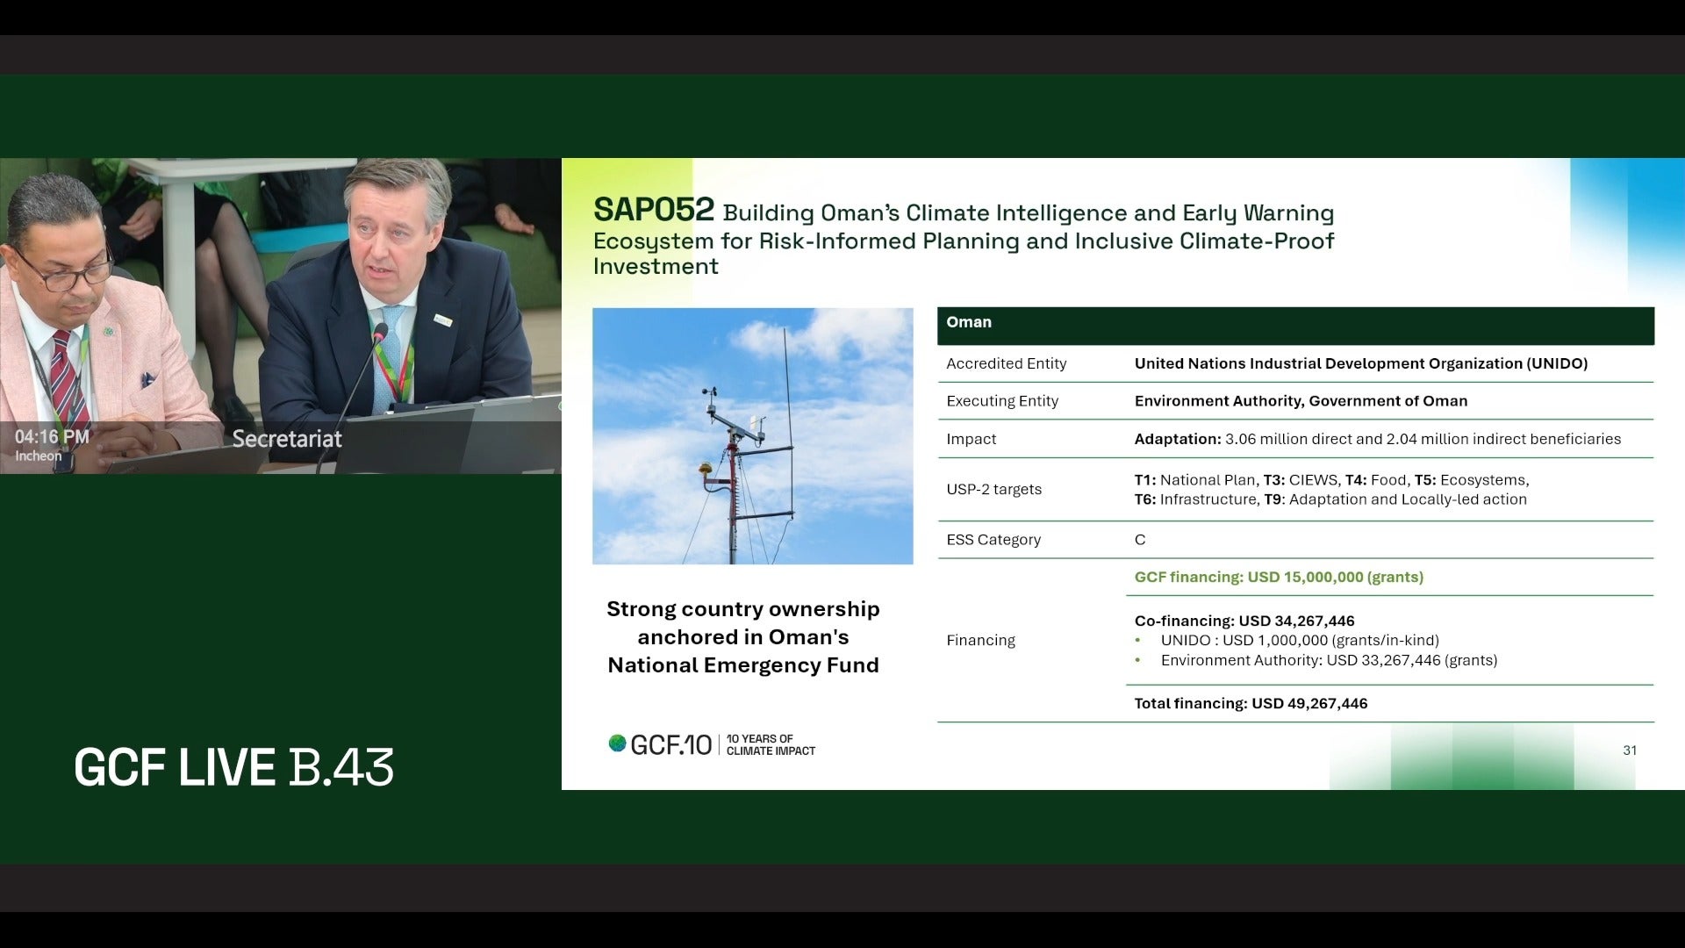Click the Accredited Entity row label
The height and width of the screenshot is (948, 1685).
click(x=1007, y=363)
